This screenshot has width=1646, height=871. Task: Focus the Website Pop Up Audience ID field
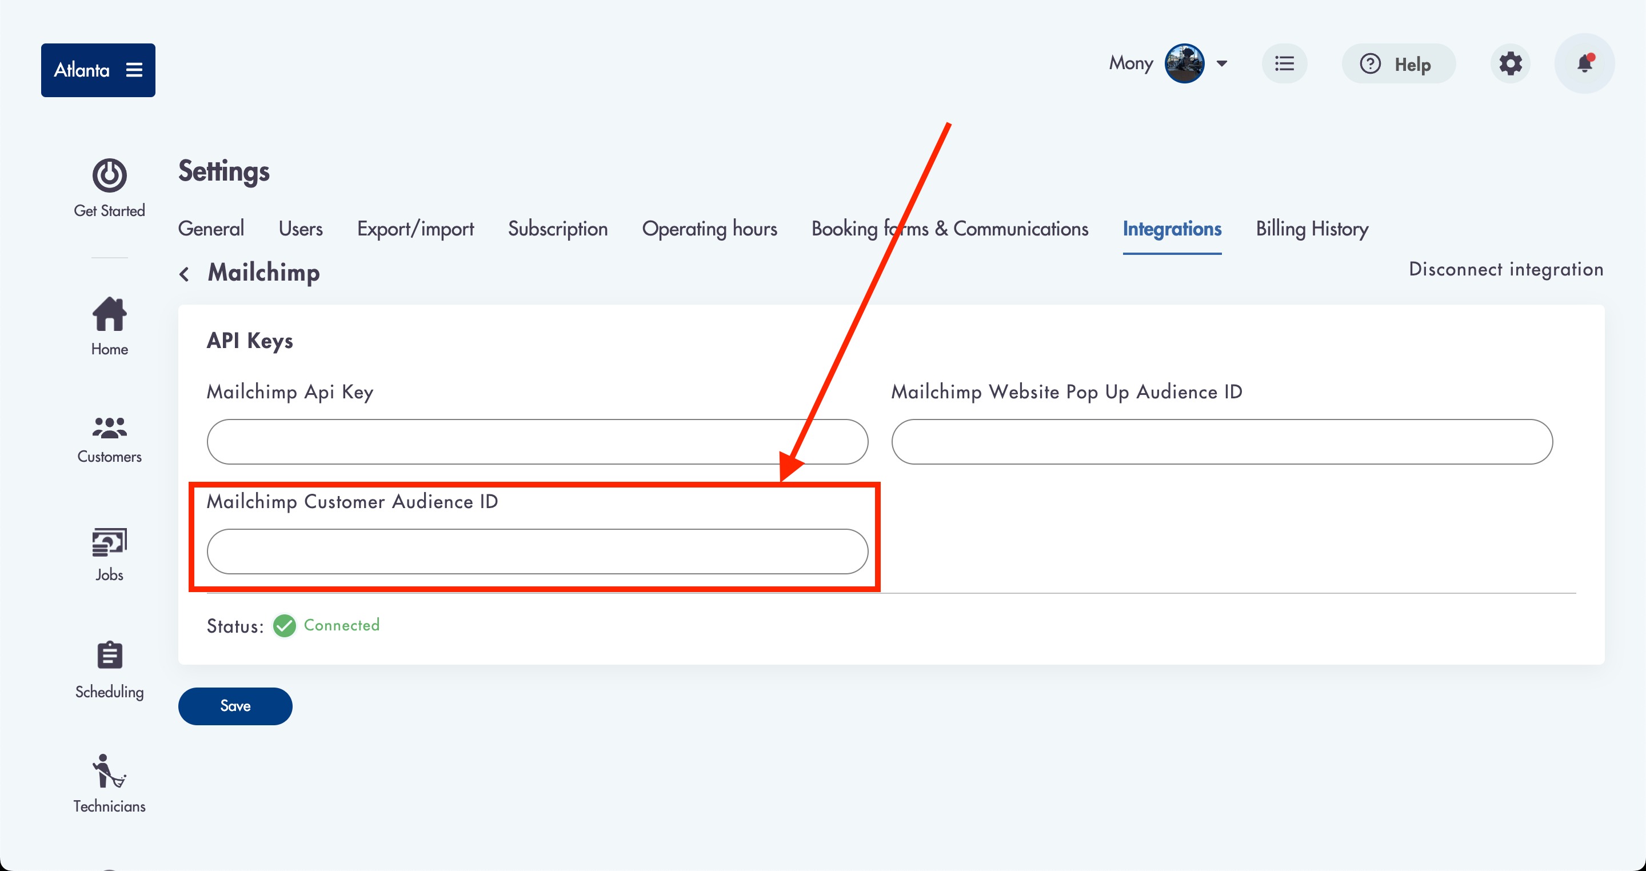click(1222, 442)
